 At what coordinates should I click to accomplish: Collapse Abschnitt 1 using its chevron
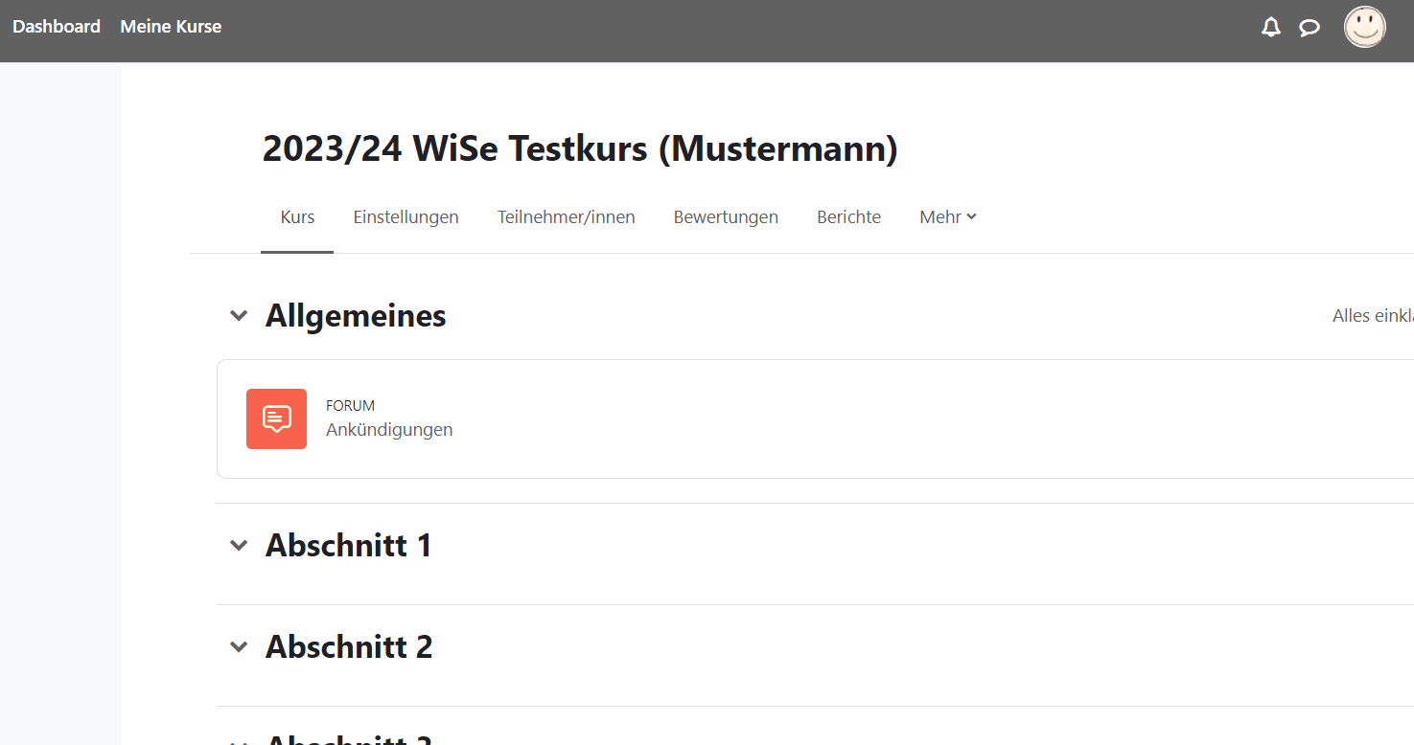pyautogui.click(x=239, y=544)
